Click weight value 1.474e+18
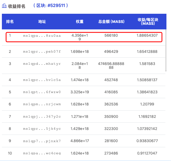 (x=80, y=80)
